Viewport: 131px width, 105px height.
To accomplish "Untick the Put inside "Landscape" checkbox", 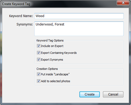I will click(x=39, y=74).
